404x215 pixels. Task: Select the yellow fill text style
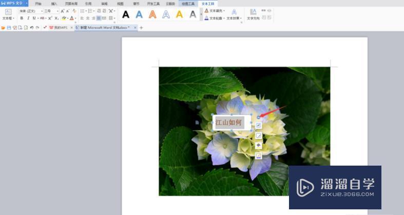pos(179,14)
